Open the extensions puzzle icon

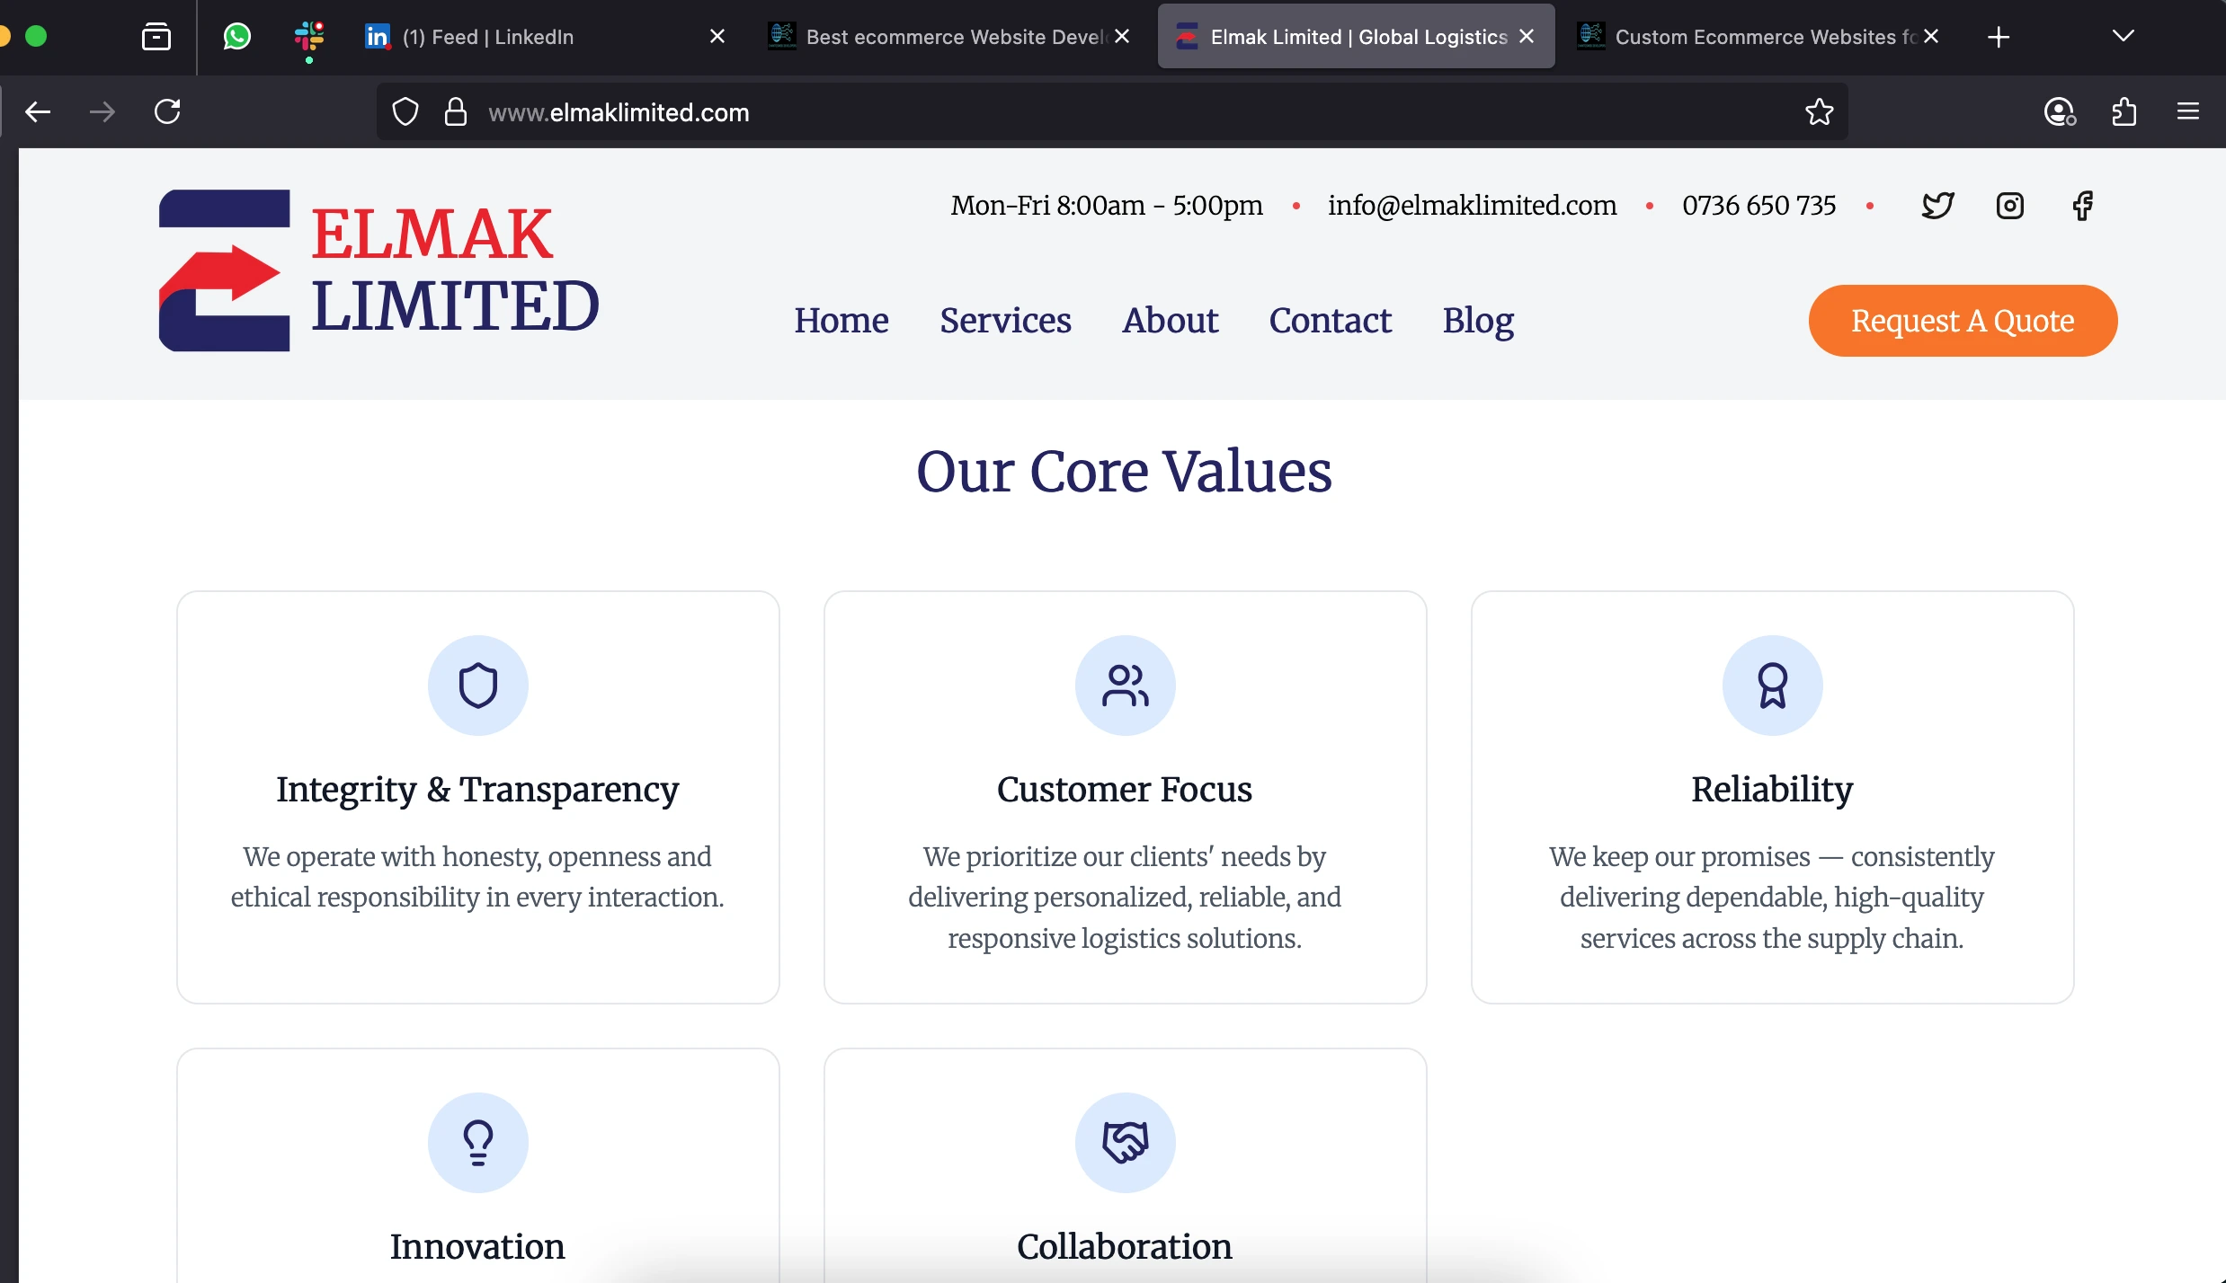coord(2124,112)
